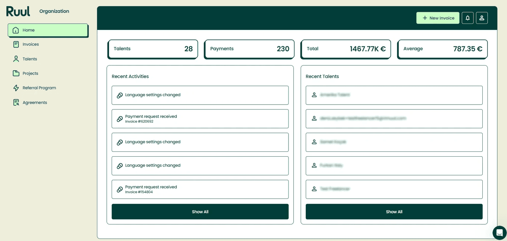
Task: Click the Projects folder icon in sidebar
Action: tap(16, 73)
